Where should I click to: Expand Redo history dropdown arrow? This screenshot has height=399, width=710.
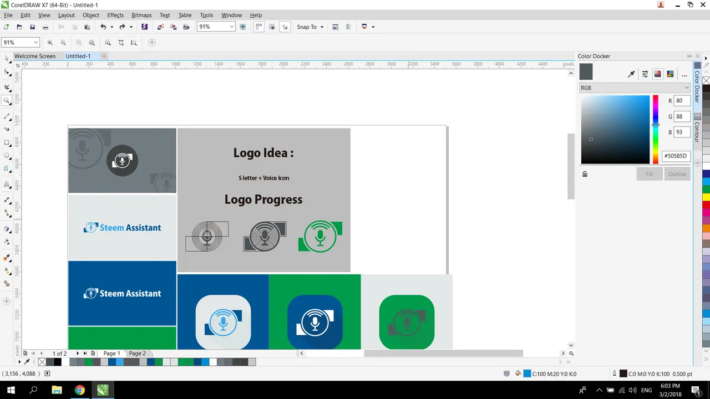(131, 27)
